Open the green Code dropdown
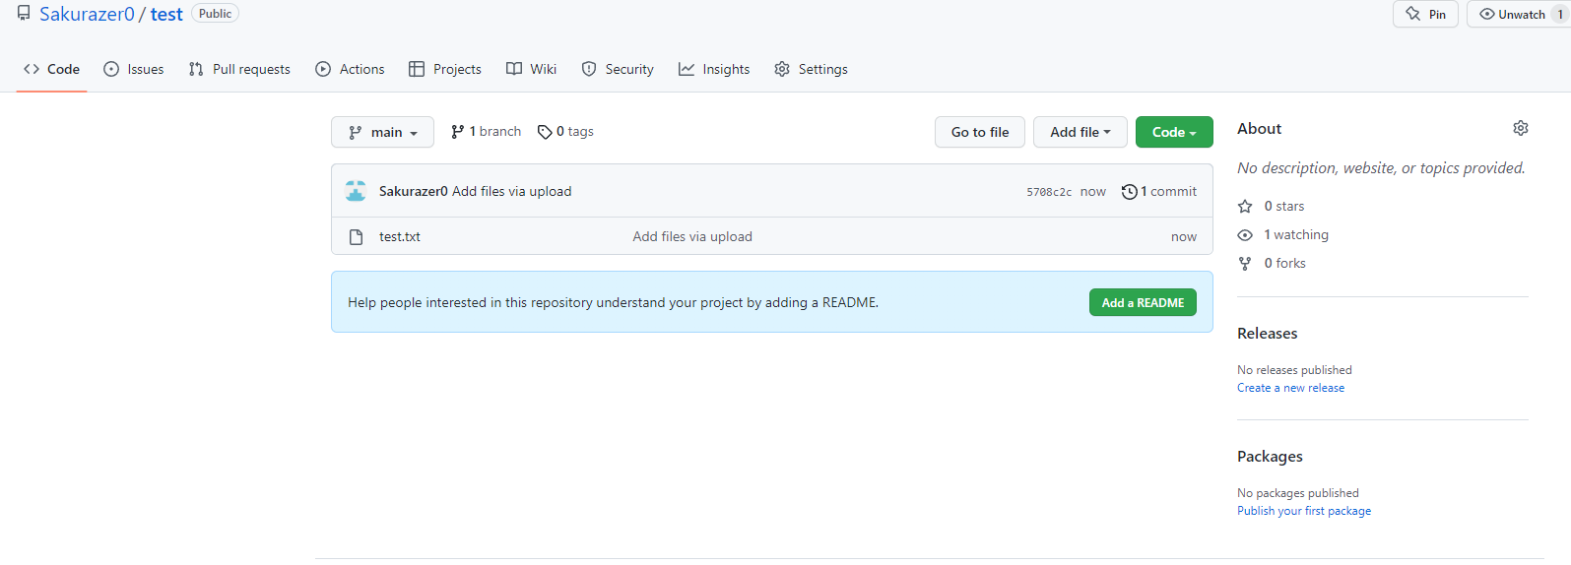The height and width of the screenshot is (565, 1571). 1173,132
